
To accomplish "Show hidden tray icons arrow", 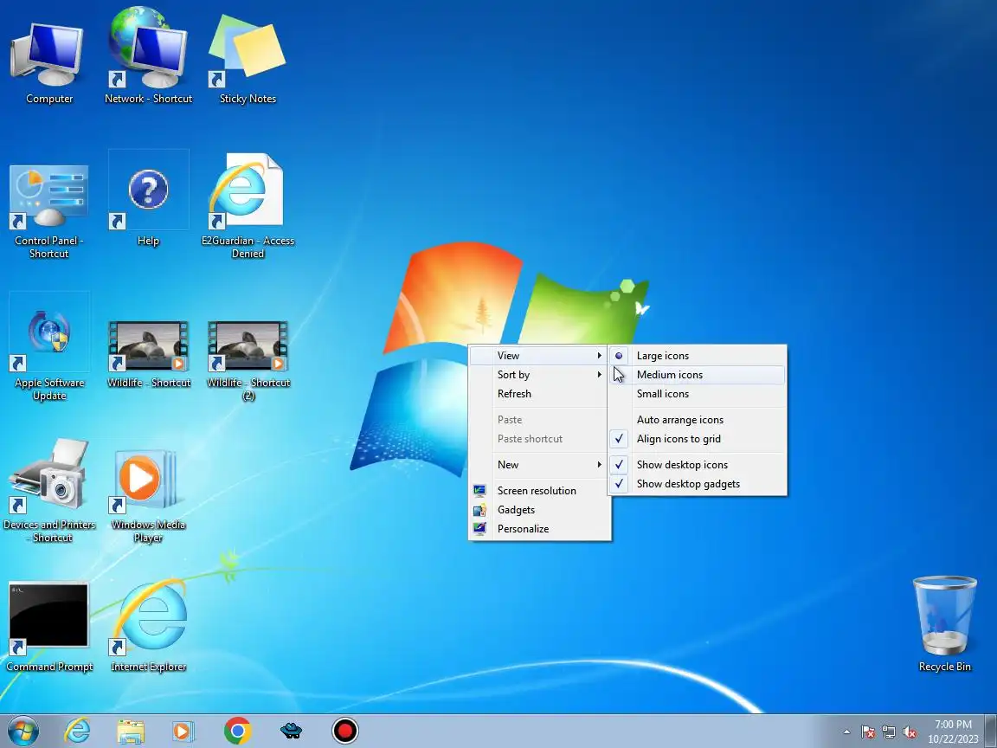I will [x=846, y=732].
